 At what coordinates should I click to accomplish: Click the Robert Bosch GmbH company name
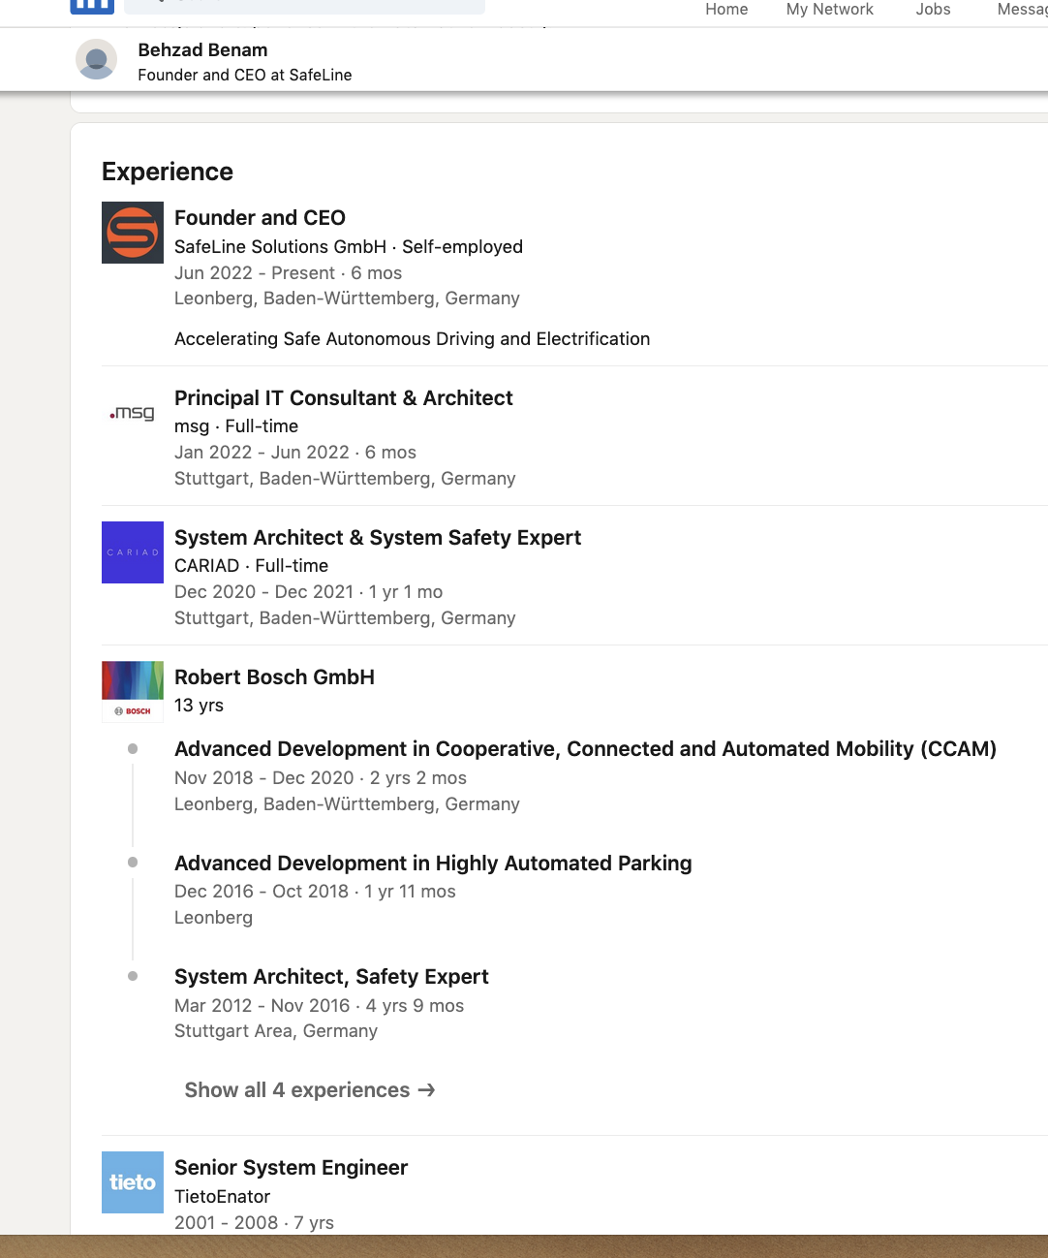(x=274, y=677)
